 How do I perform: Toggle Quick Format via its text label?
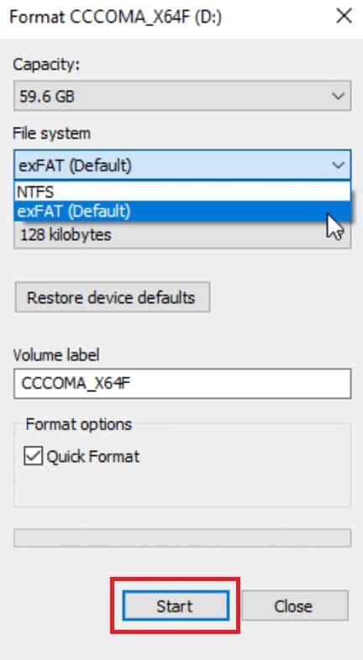click(93, 456)
